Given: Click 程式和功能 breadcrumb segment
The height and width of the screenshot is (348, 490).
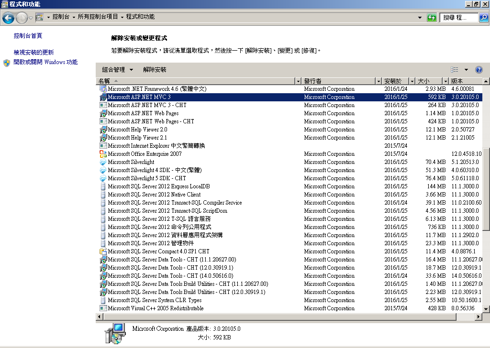Looking at the screenshot, I should point(140,17).
